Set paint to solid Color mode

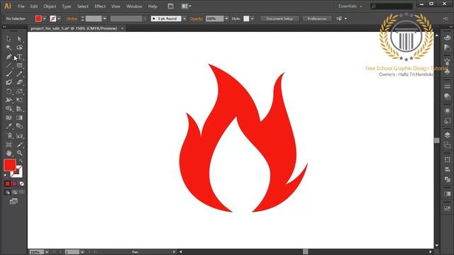(8, 184)
